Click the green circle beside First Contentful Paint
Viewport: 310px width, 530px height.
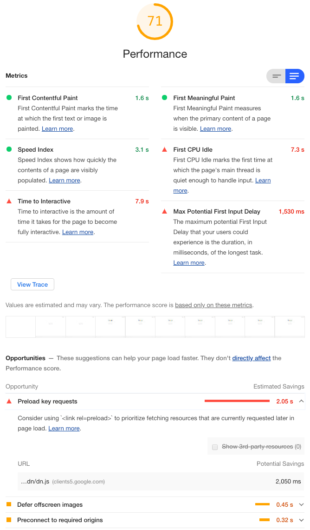(9, 98)
